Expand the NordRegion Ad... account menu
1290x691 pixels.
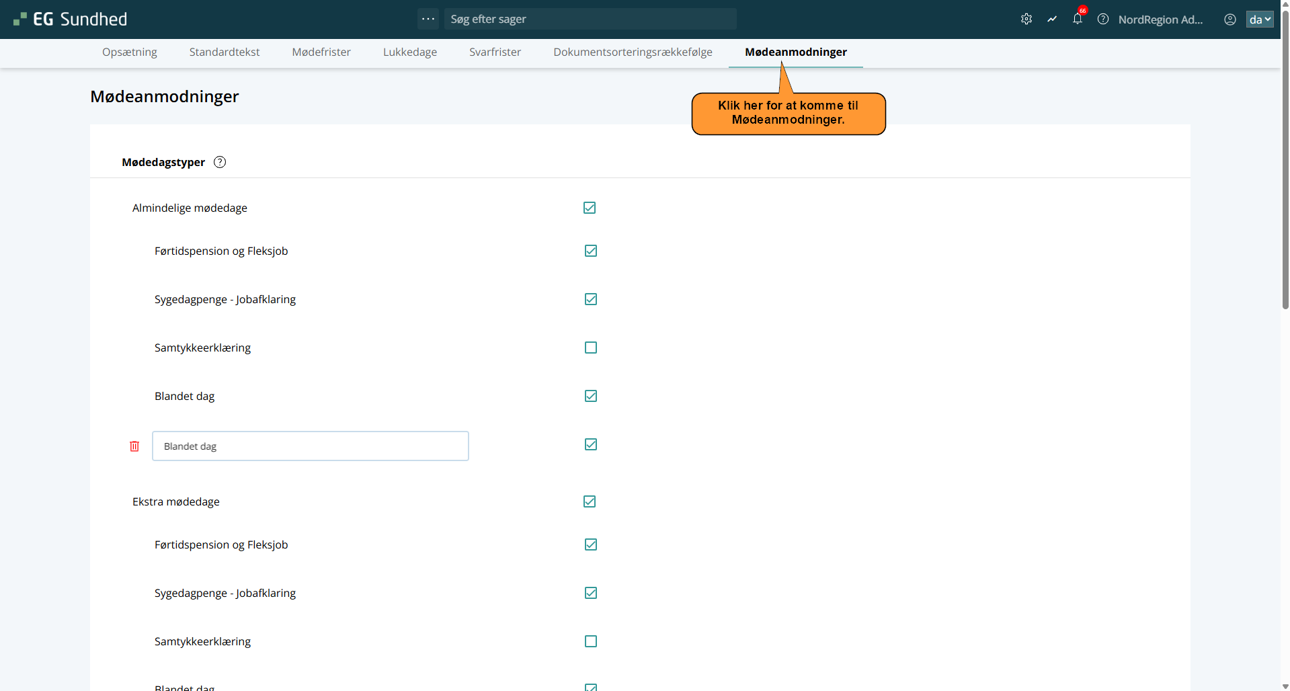pyautogui.click(x=1160, y=19)
